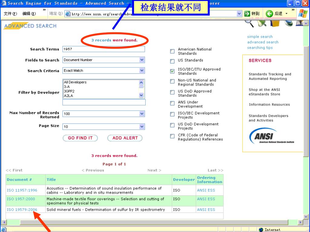Image resolution: width=310 pixels, height=232 pixels.
Task: Open the advanced search link
Action: point(263,42)
